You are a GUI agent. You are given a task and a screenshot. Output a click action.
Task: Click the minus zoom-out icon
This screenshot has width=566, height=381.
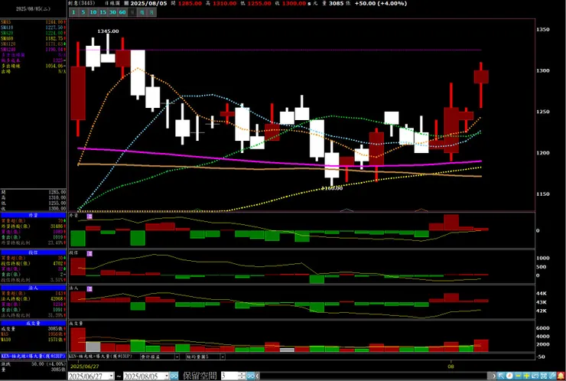[518, 376]
